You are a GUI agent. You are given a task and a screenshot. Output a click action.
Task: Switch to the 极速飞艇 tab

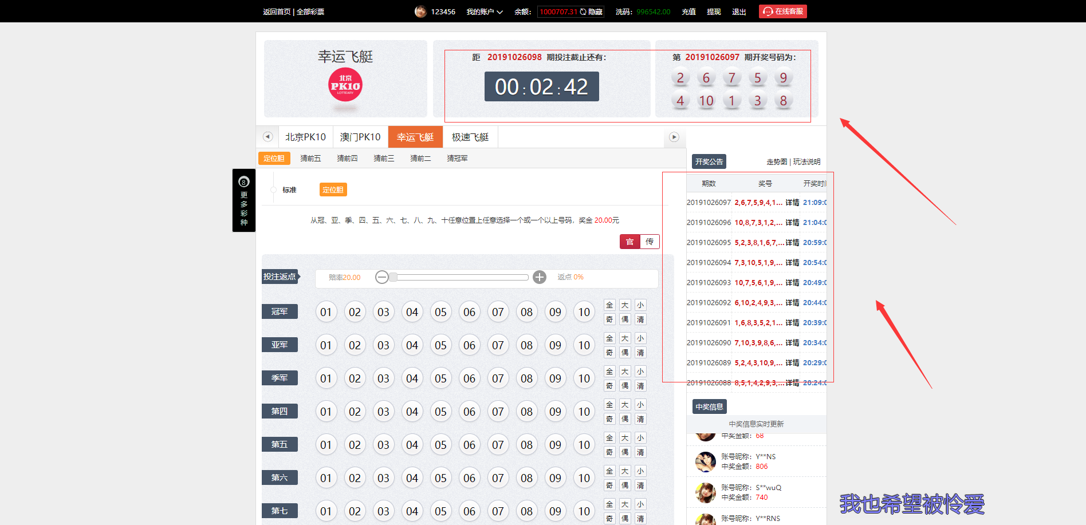(470, 137)
